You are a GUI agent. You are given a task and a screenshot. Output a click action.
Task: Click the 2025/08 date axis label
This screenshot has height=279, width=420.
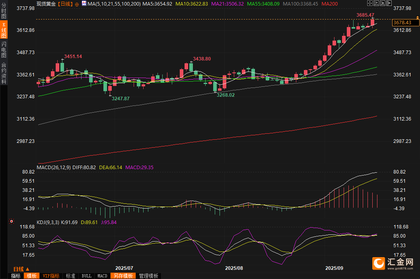[234, 268]
